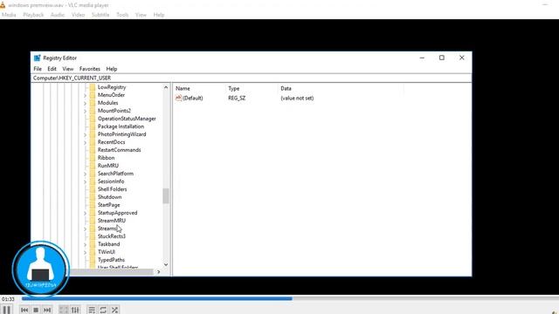Screen dimensions: 559x314
Task: Expand the Modules key
Action: 86,103
